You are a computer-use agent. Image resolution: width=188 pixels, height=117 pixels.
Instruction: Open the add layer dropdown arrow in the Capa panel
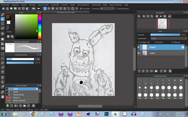tap(153, 71)
